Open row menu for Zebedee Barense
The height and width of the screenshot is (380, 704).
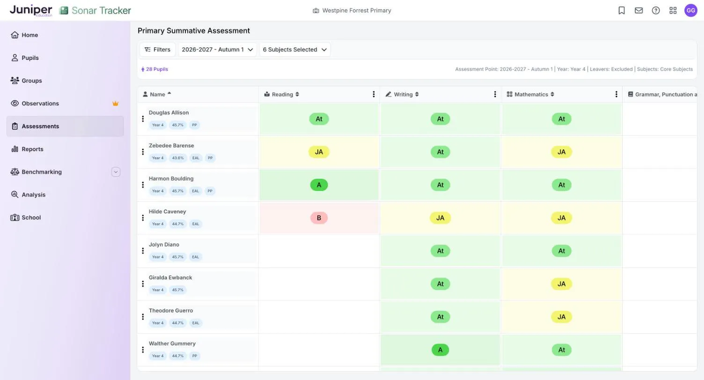pyautogui.click(x=143, y=152)
